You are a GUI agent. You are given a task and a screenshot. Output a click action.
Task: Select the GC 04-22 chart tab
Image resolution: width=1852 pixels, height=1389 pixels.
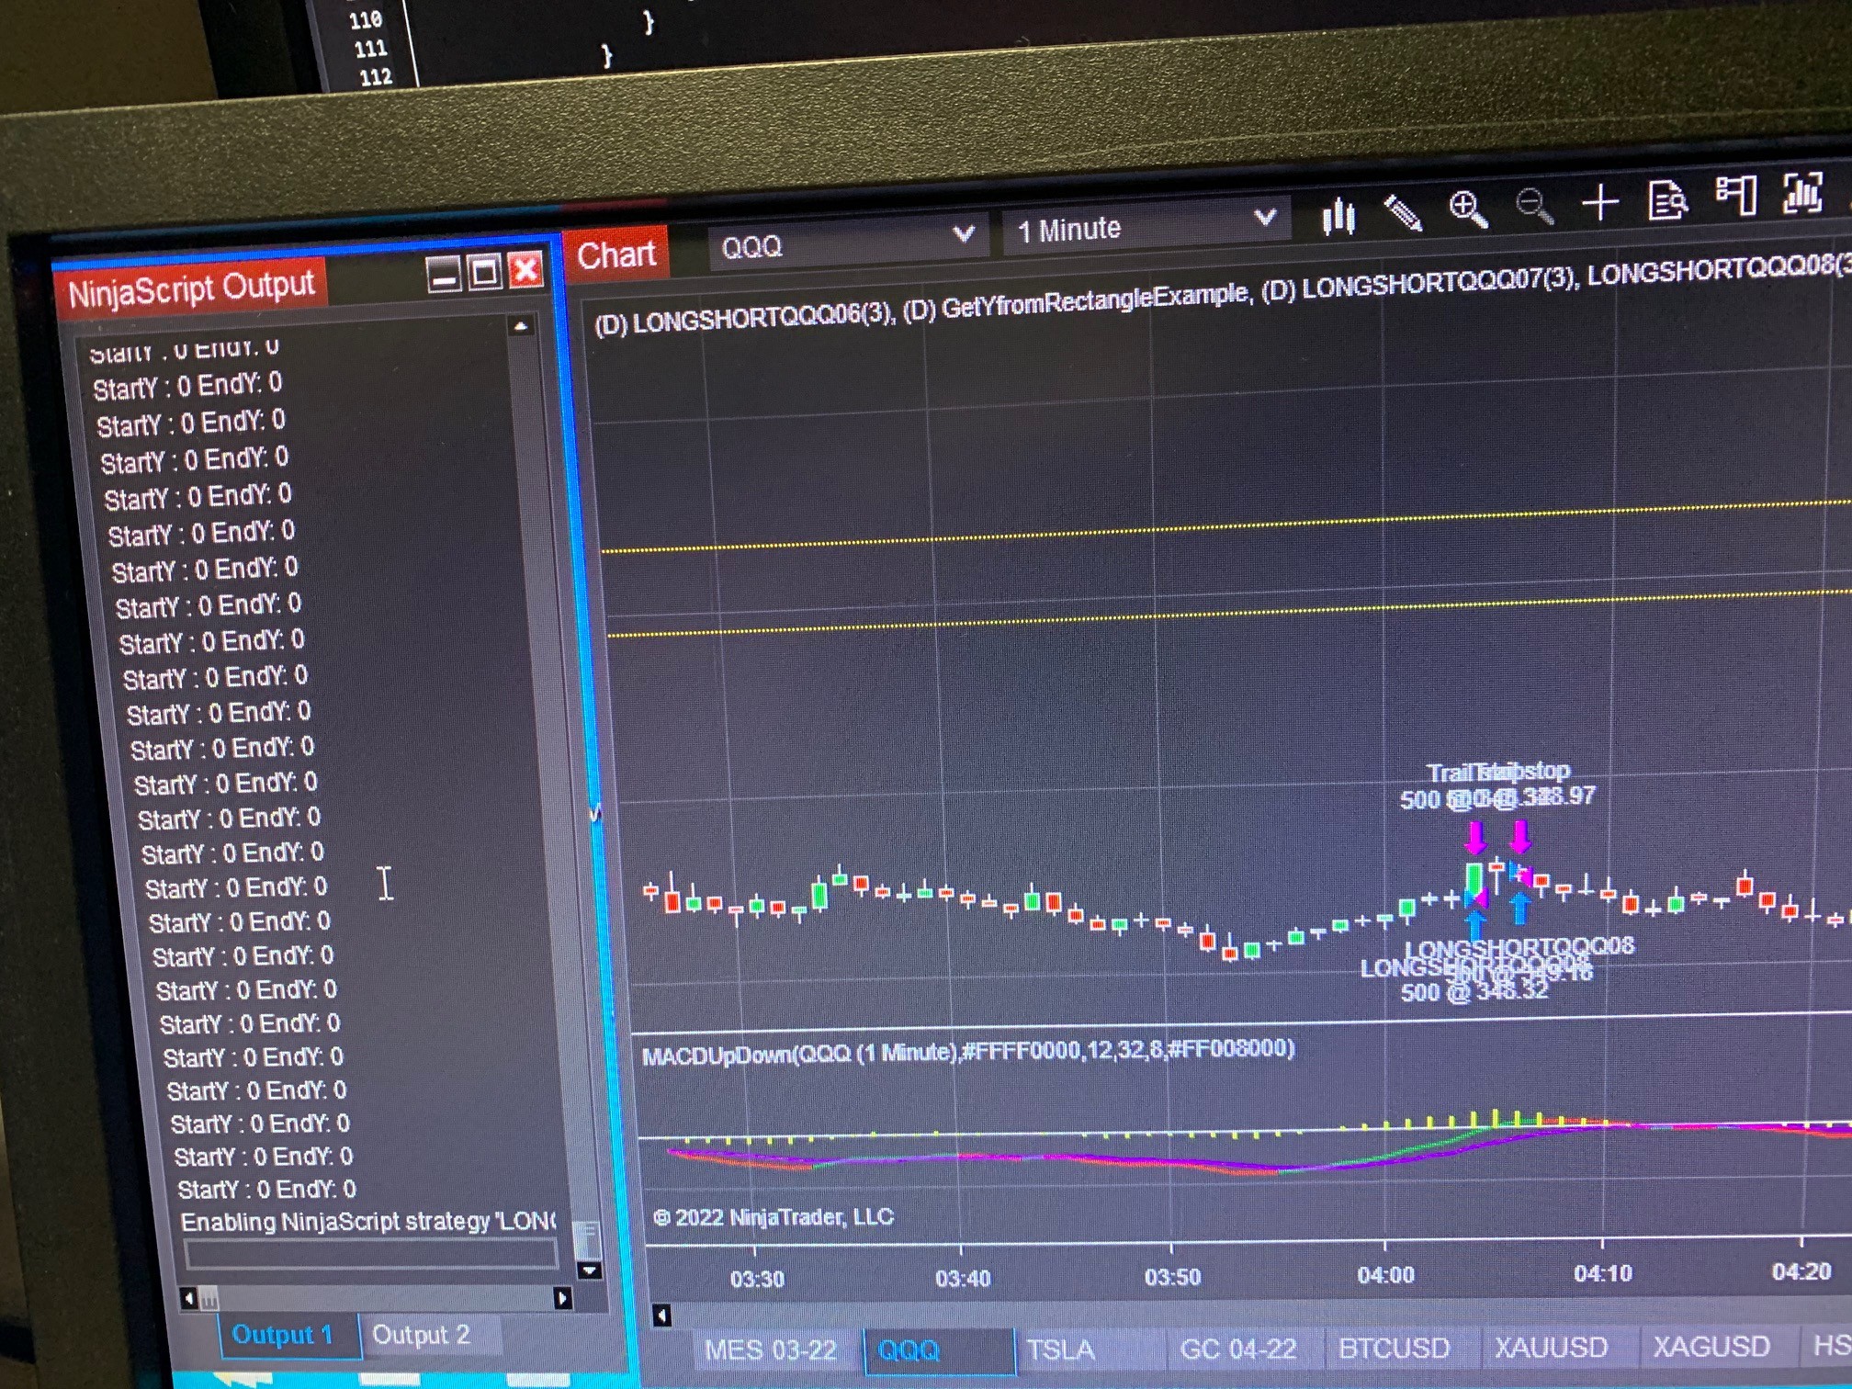coord(1237,1349)
